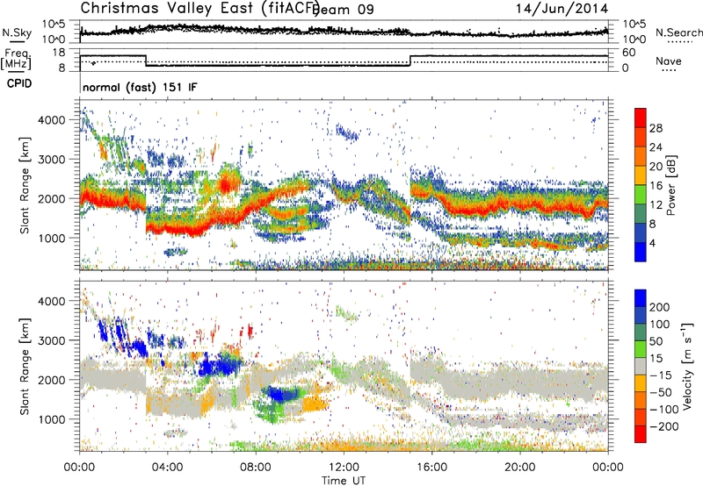The height and width of the screenshot is (486, 703).
Task: Click the 3000 km tick on velocity panel
Action: pyautogui.click(x=52, y=340)
